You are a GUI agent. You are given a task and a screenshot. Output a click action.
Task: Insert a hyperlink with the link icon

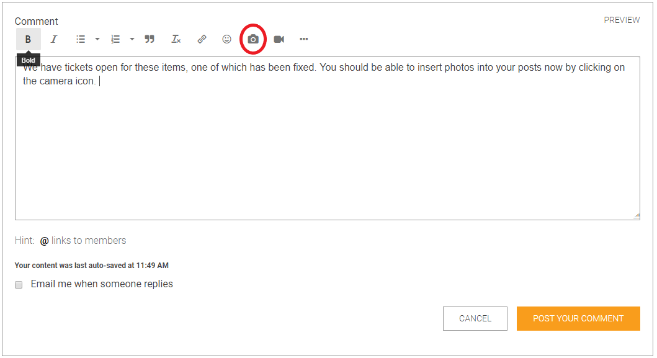tap(202, 39)
